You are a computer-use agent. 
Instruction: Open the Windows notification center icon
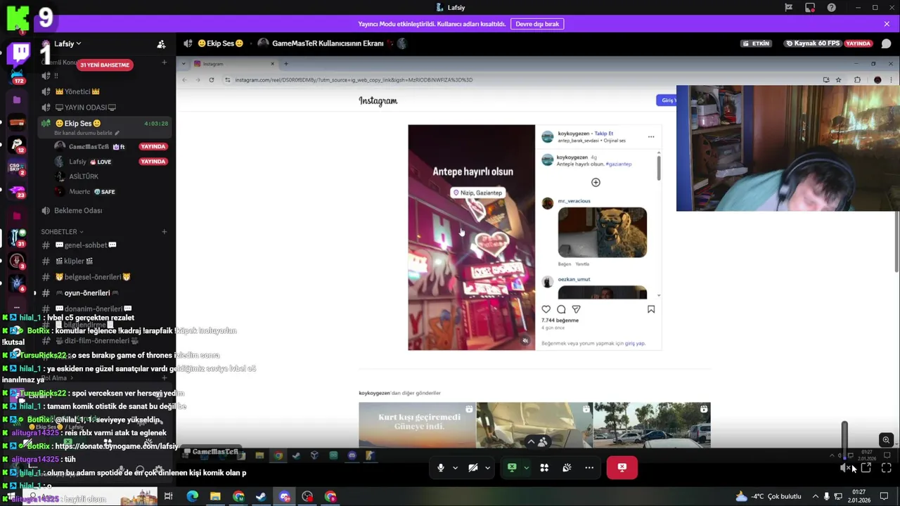pos(885,497)
